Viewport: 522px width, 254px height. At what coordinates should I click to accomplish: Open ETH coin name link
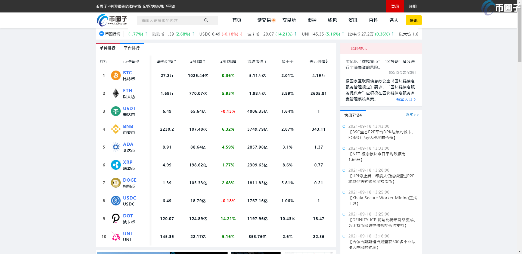coord(128,91)
